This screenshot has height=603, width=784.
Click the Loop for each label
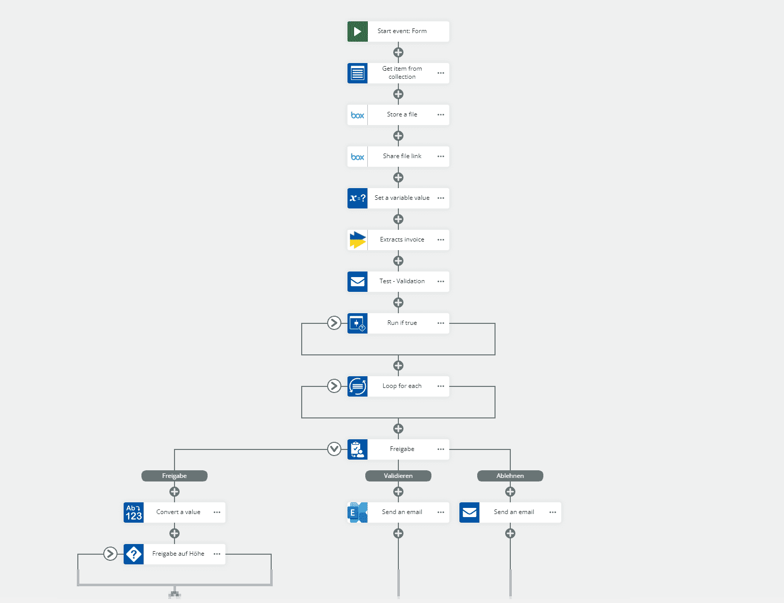pos(402,386)
